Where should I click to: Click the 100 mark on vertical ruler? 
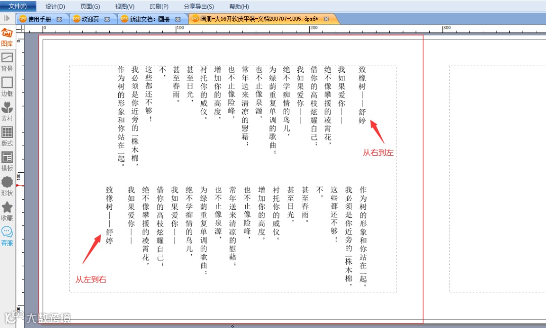pos(19,177)
